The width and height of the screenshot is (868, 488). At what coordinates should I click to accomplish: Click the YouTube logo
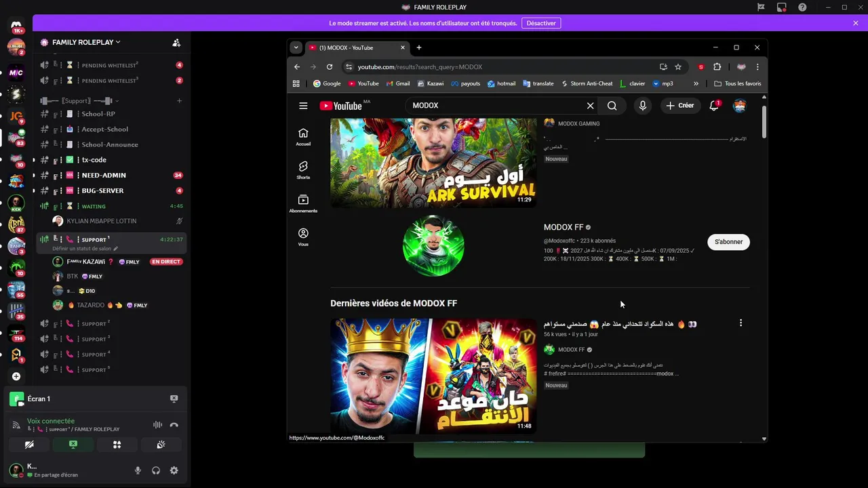pos(341,106)
